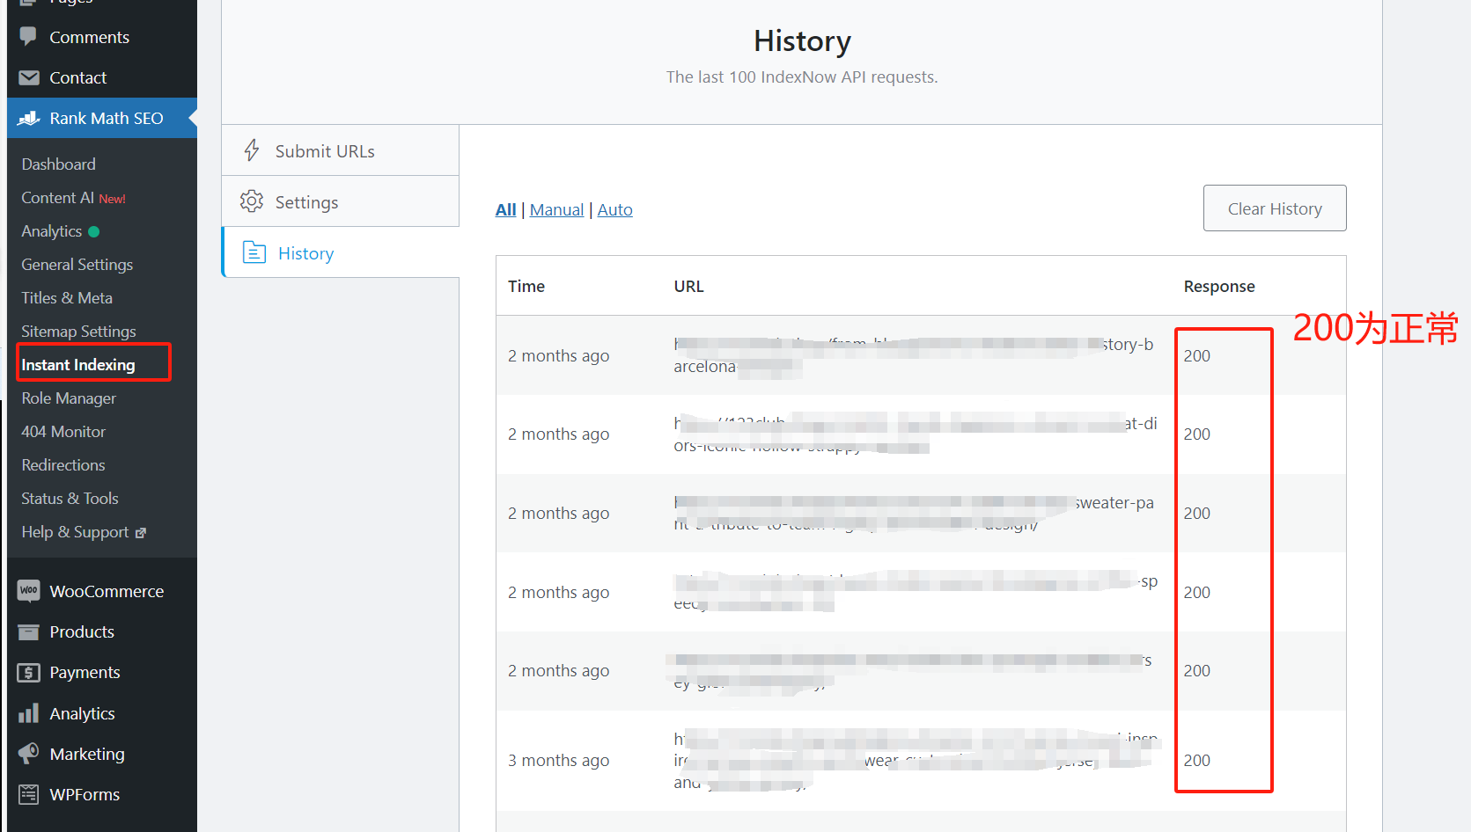Image resolution: width=1471 pixels, height=832 pixels.
Task: Click the WooCommerce Woo icon
Action: 28,591
